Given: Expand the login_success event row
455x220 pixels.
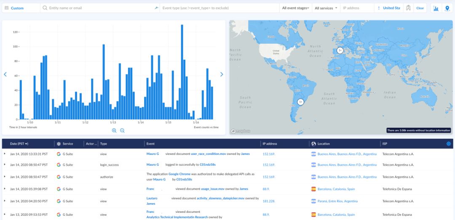Looking at the screenshot, I should point(5,165).
